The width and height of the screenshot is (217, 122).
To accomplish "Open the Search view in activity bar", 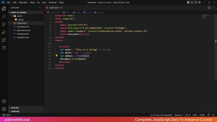I will (4, 17).
